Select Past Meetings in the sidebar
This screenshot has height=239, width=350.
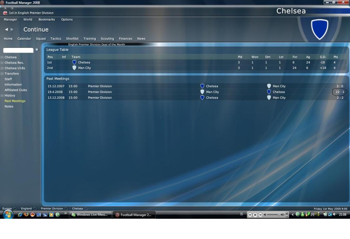click(15, 101)
